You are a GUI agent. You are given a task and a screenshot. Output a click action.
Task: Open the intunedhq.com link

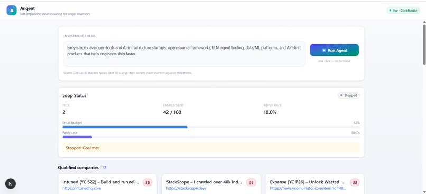82,188
